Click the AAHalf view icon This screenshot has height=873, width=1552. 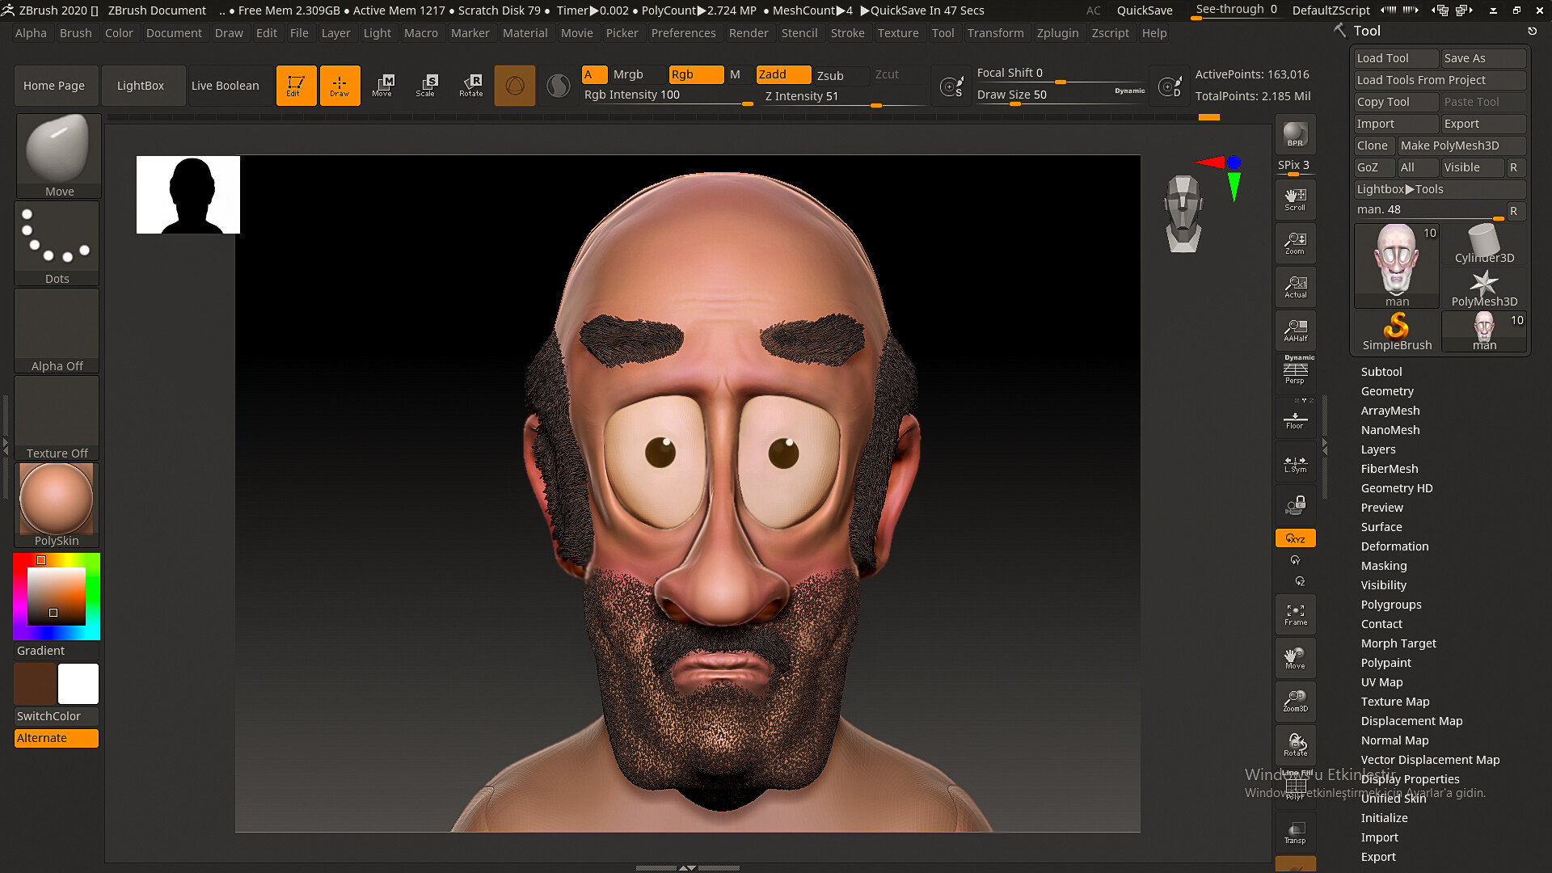click(x=1295, y=330)
